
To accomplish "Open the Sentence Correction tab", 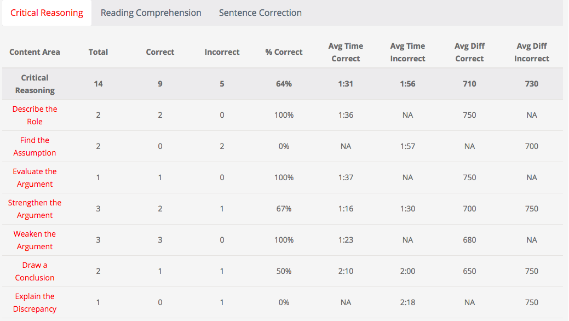I will [260, 13].
